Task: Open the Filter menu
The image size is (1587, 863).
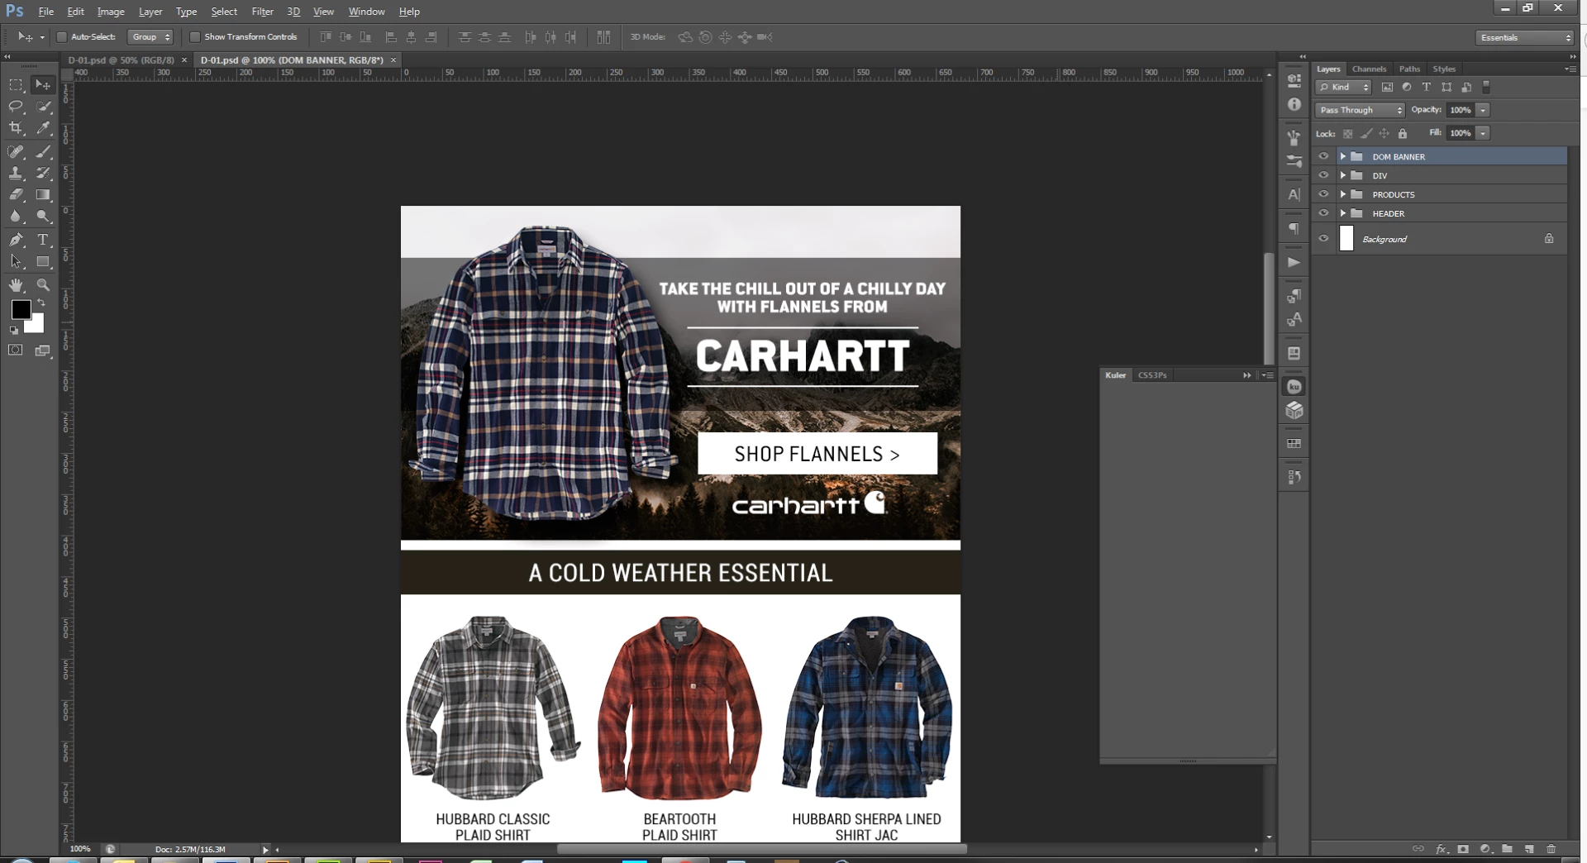Action: tap(262, 12)
